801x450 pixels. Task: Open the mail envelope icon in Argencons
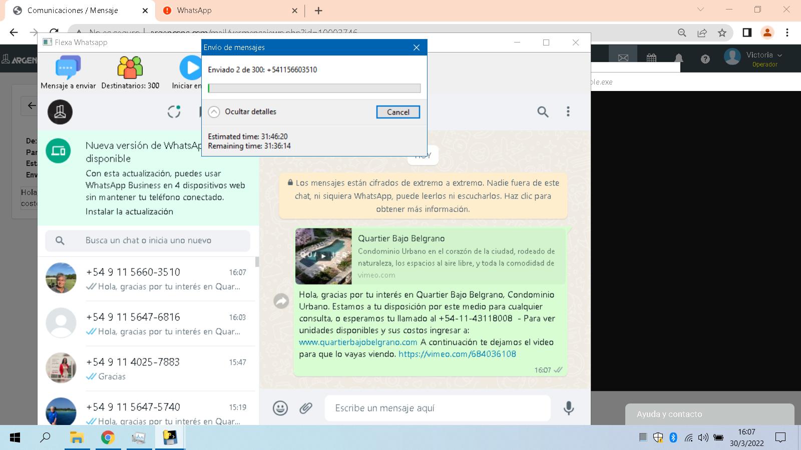[x=623, y=58]
